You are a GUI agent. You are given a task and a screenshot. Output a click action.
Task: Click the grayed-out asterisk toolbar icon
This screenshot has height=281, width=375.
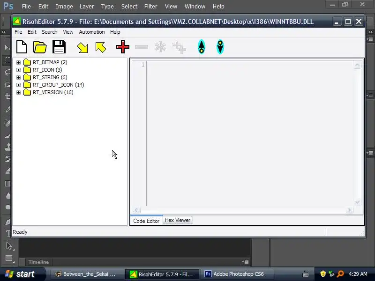160,47
